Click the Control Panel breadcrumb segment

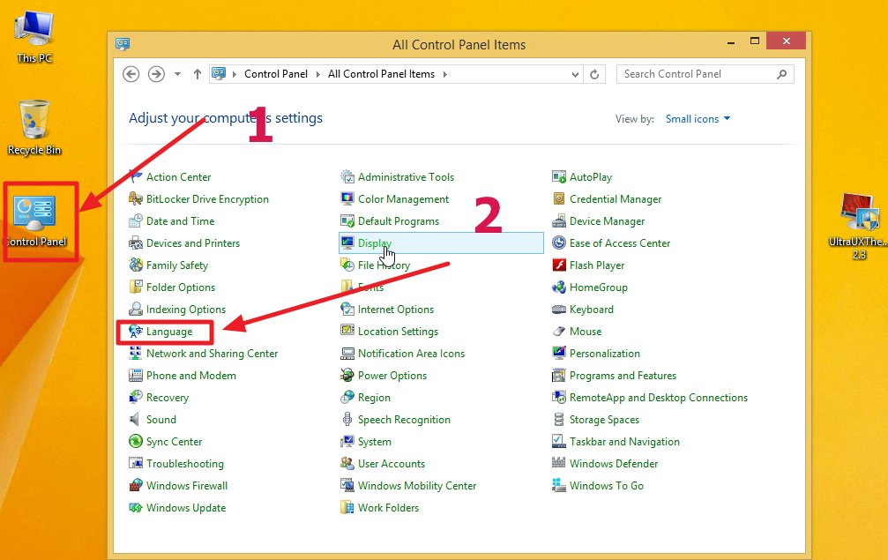[276, 74]
